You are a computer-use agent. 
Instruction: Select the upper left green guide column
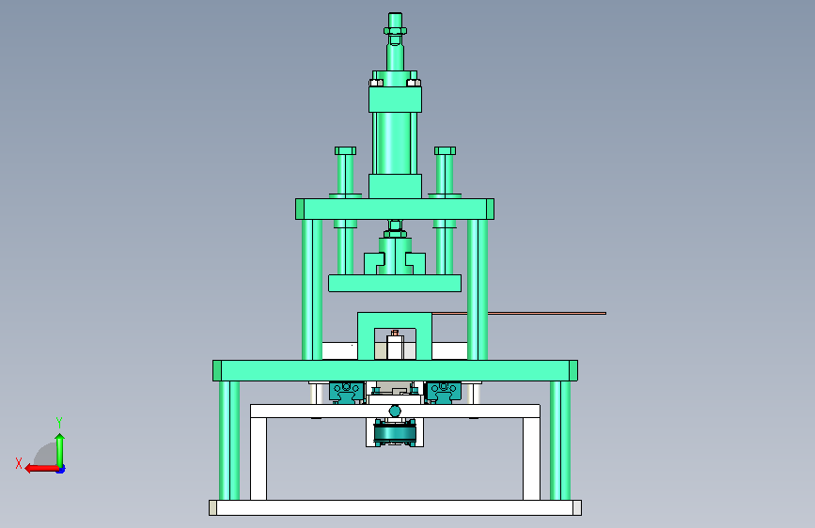pyautogui.click(x=312, y=289)
